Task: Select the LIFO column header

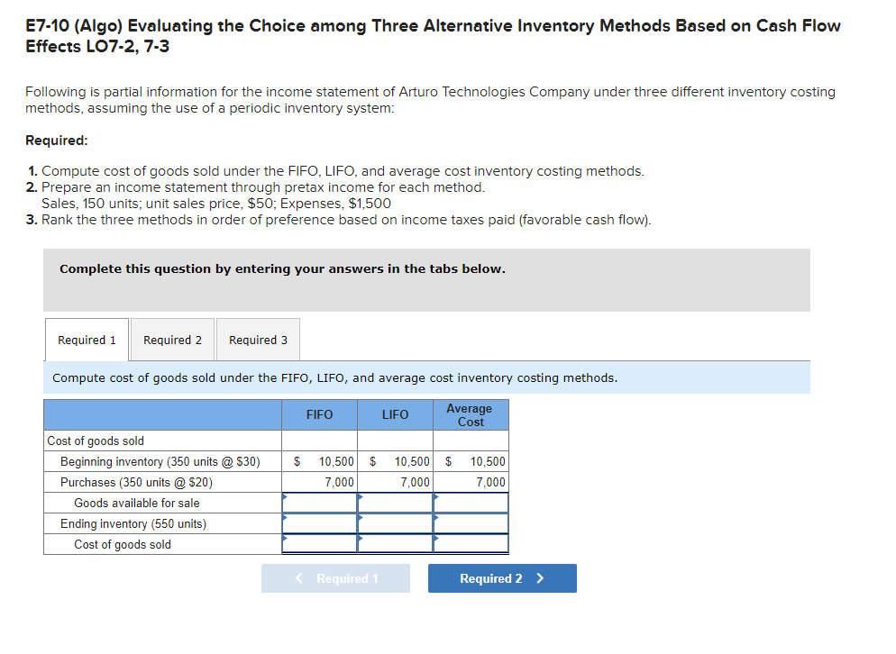Action: 395,414
